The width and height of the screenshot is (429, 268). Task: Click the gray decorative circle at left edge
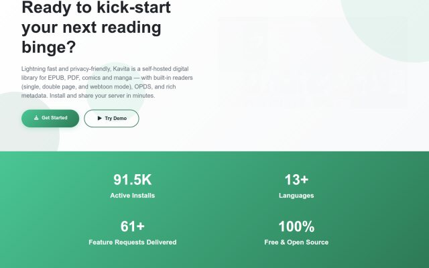click(x=26, y=123)
